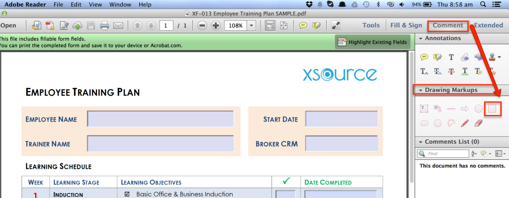
Task: Zoom out using the minus button
Action: click(202, 26)
